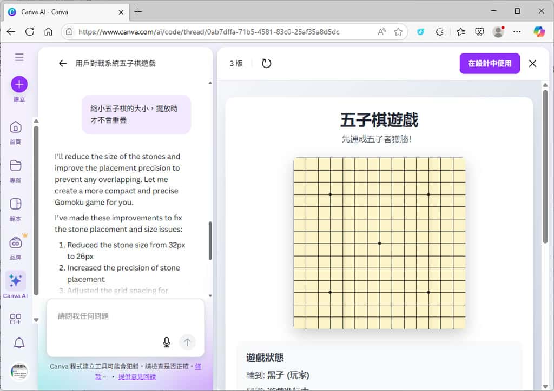This screenshot has width=554, height=391.
Task: Open the profile avatar at sidebar bottom
Action: tap(19, 371)
